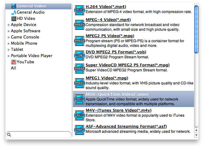Expand the Apple Device category
The width and height of the screenshot is (204, 148).
[9, 25]
